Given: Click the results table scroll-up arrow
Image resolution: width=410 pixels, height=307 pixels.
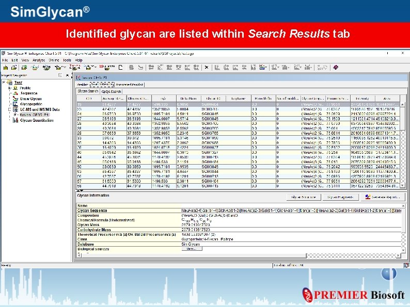Looking at the screenshot, I should pos(403,105).
